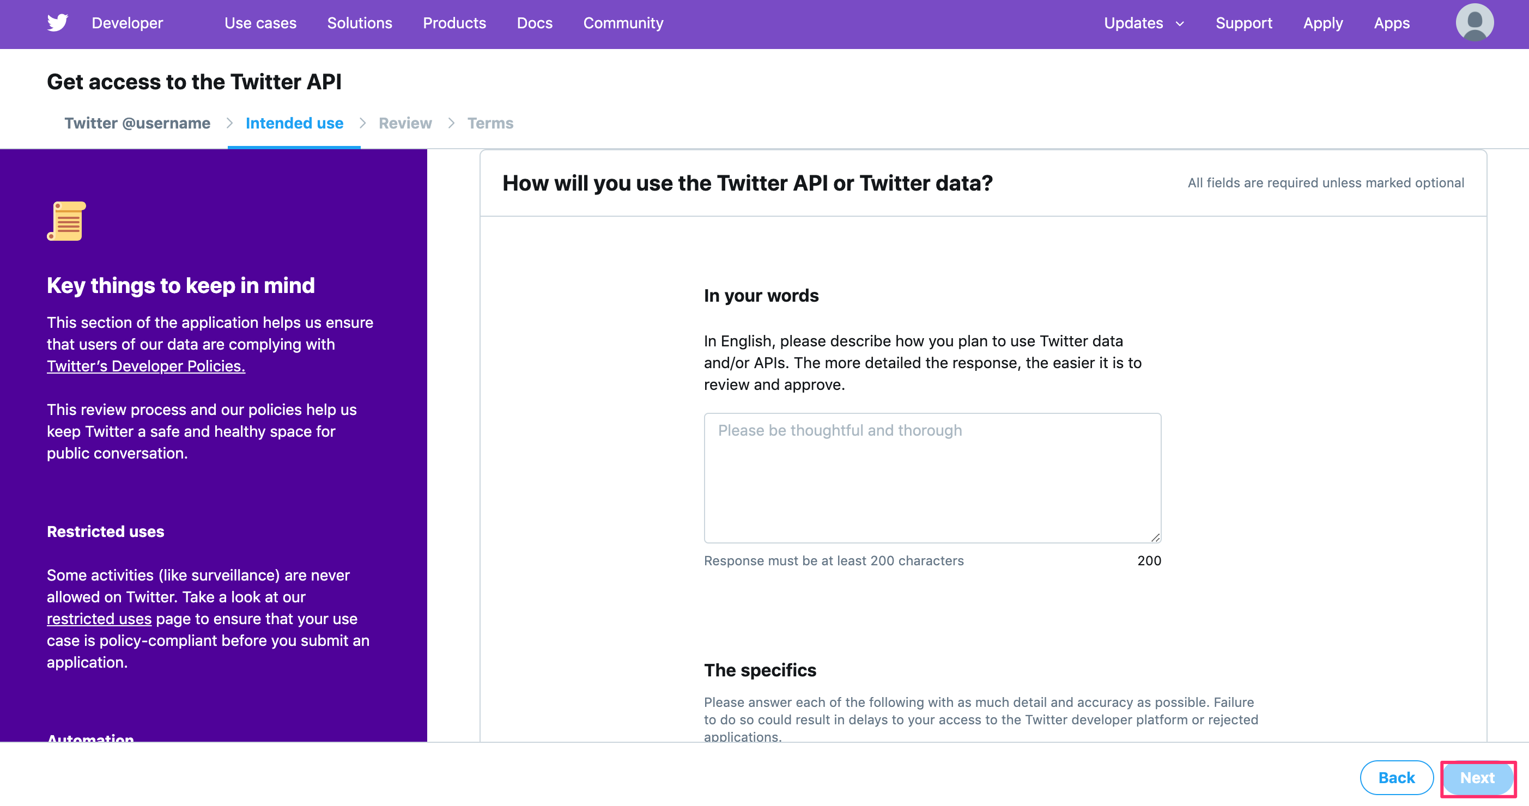This screenshot has width=1529, height=806.
Task: Click the Developer logo text
Action: coord(127,23)
